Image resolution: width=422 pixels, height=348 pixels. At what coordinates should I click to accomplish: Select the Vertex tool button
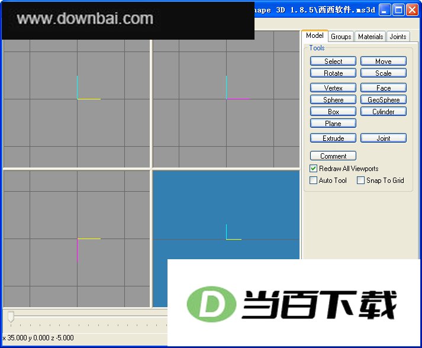[333, 88]
